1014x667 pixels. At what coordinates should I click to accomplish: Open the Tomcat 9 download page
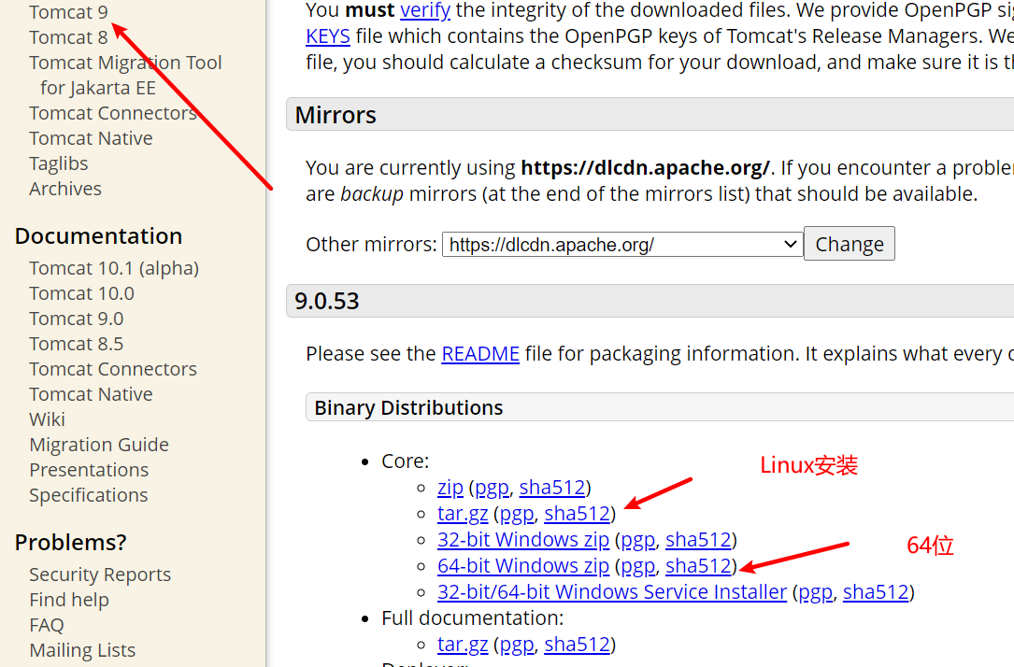pos(68,12)
